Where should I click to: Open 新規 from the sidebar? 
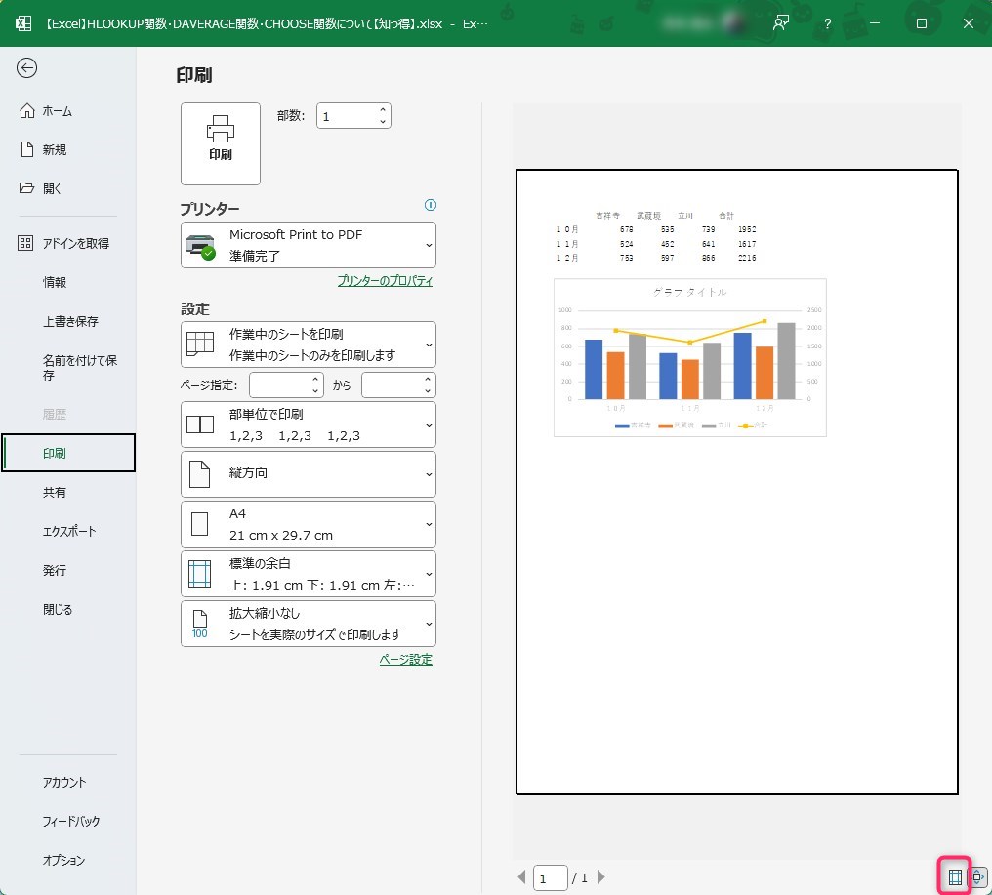coord(55,150)
